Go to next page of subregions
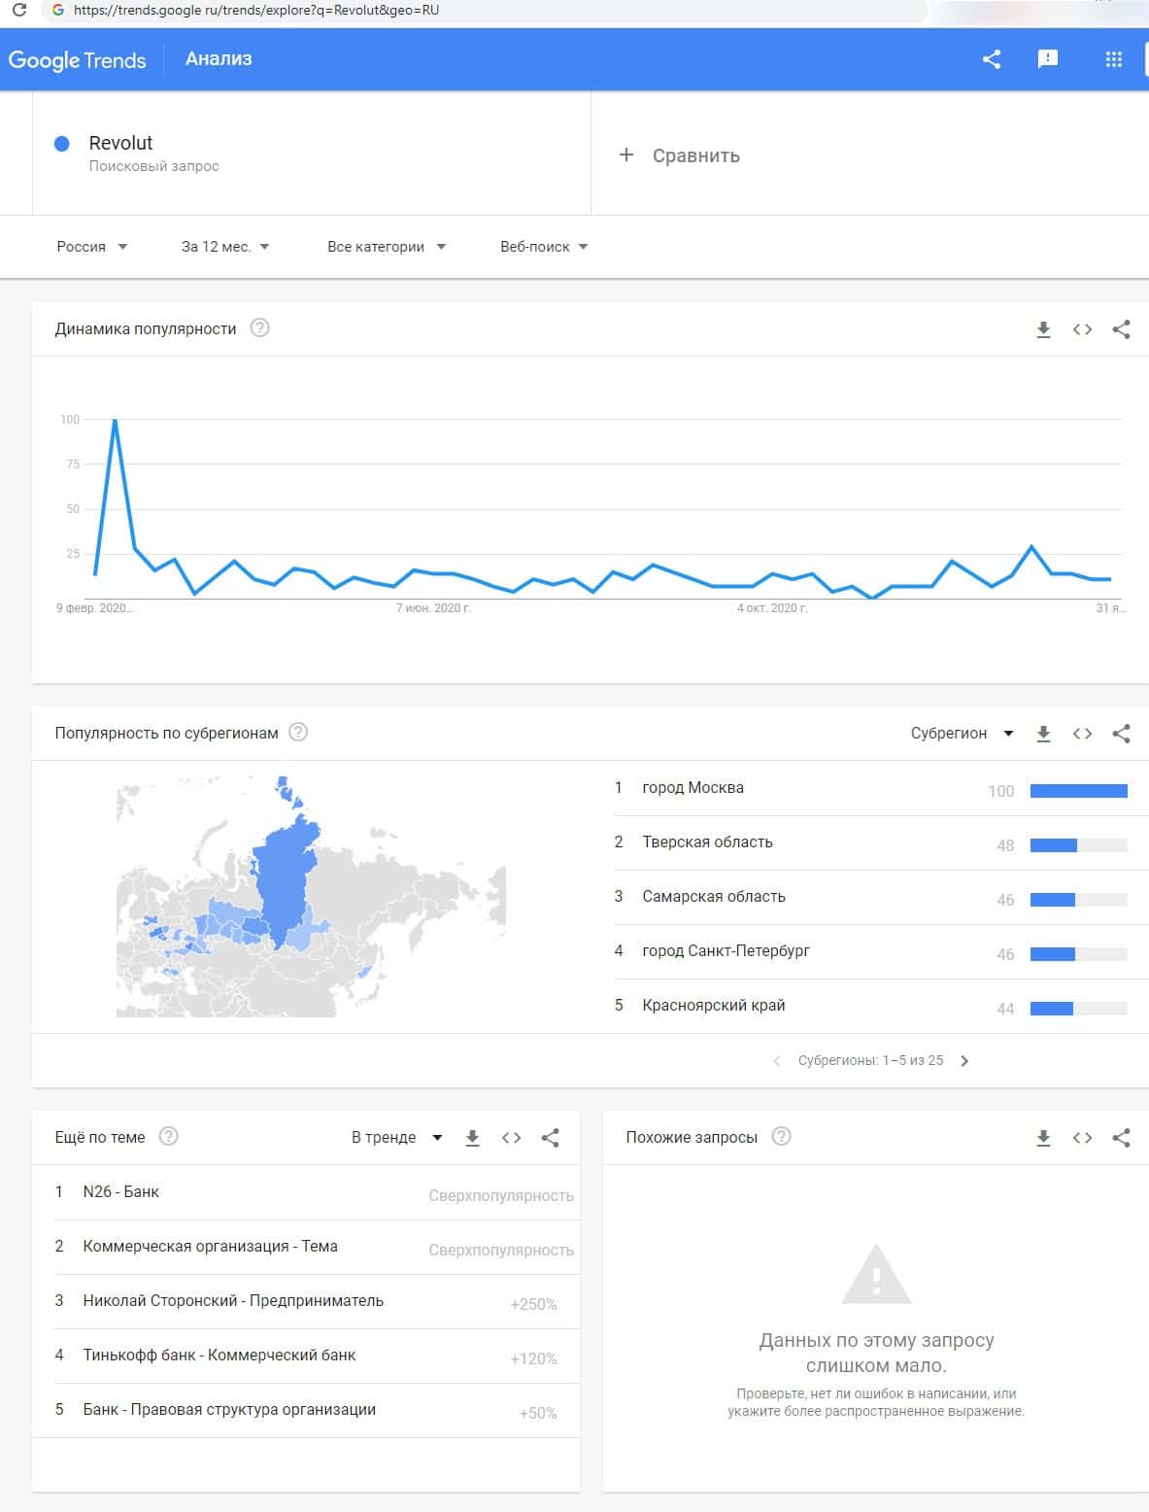The width and height of the screenshot is (1149, 1512). coord(964,1061)
